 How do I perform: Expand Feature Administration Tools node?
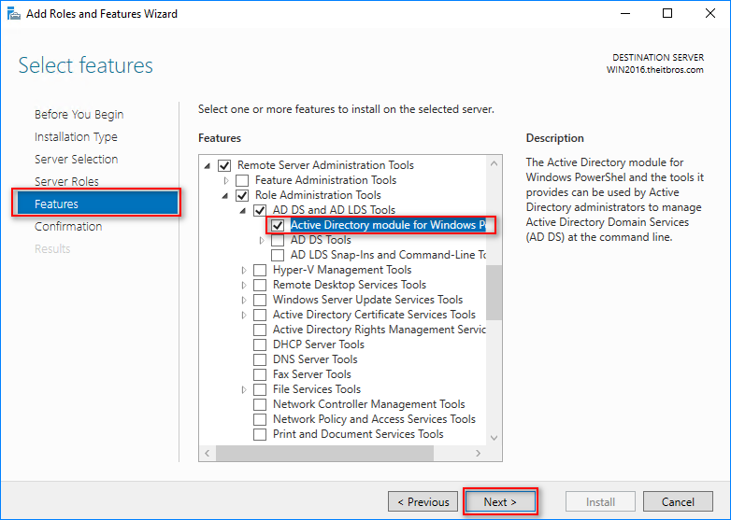coord(226,180)
